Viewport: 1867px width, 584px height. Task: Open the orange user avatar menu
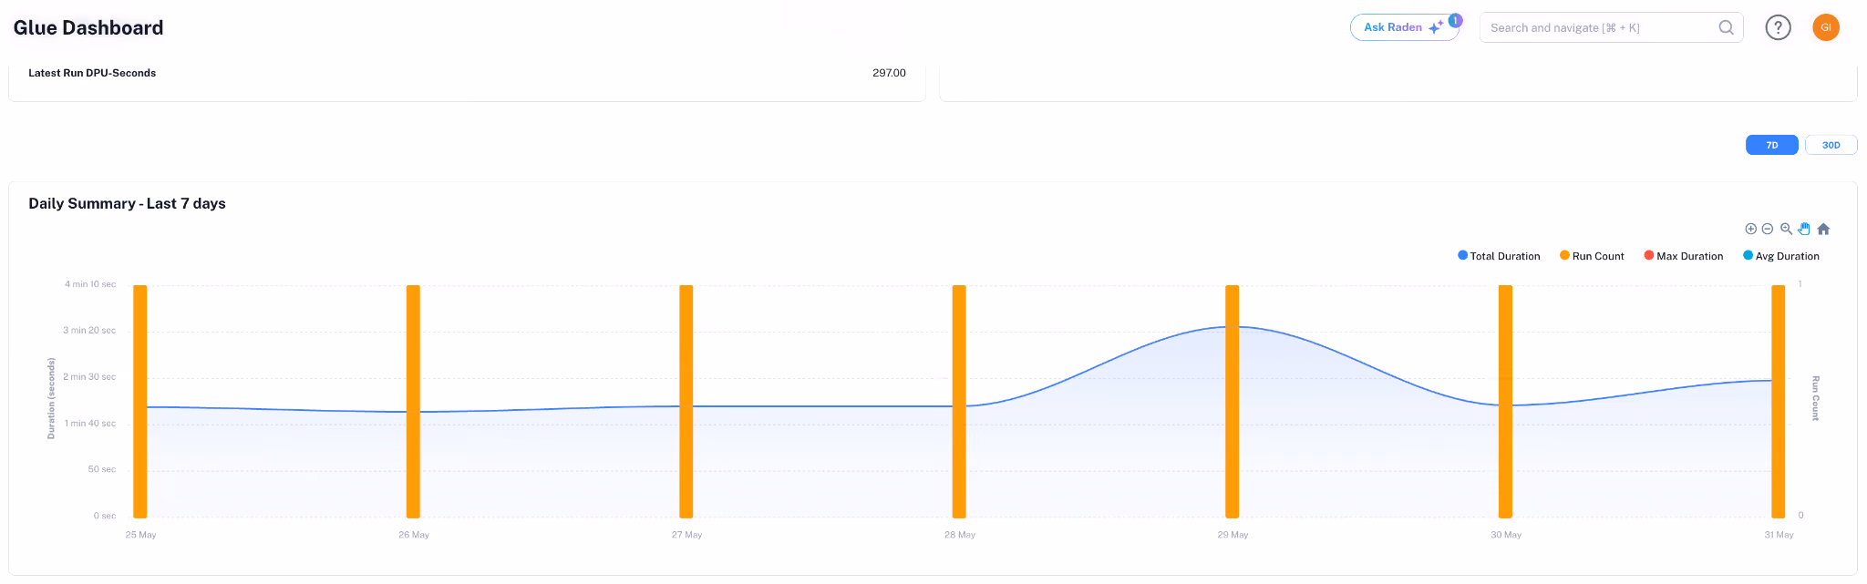tap(1826, 27)
